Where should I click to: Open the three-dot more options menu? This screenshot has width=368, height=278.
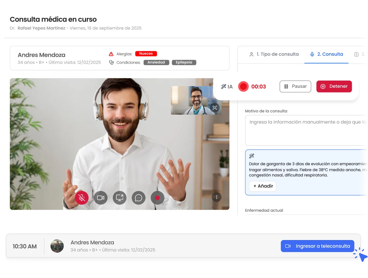coord(217,197)
